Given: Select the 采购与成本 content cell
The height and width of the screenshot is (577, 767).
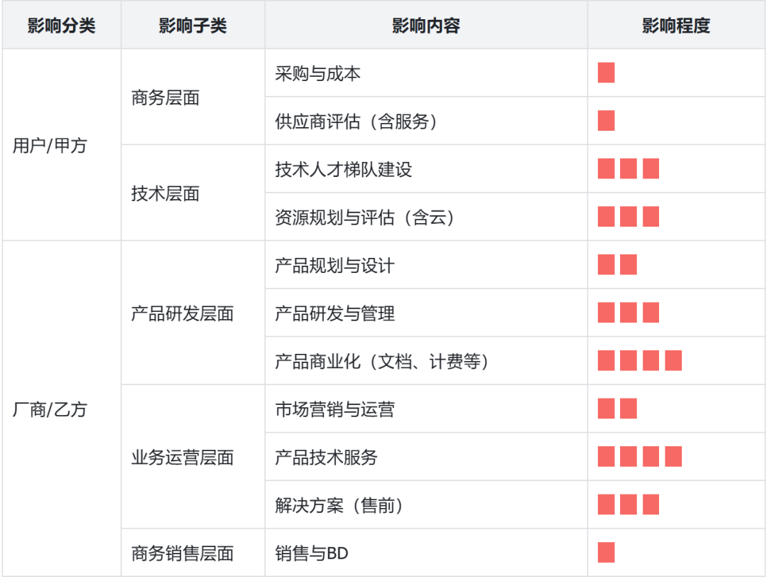Looking at the screenshot, I should [317, 74].
